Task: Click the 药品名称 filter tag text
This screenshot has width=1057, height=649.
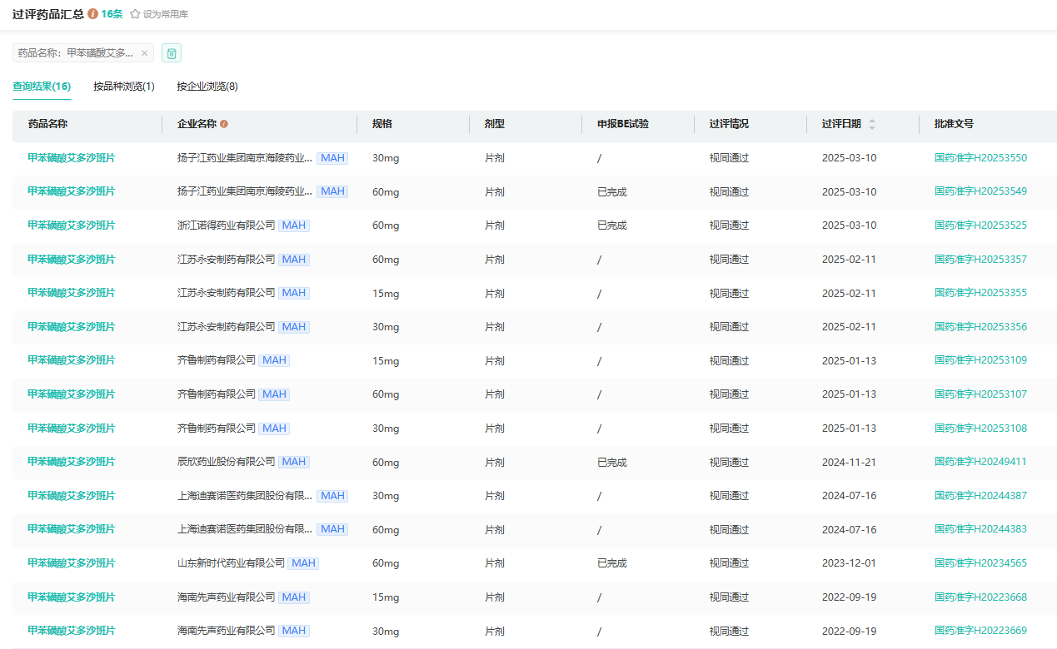Action: pyautogui.click(x=75, y=53)
